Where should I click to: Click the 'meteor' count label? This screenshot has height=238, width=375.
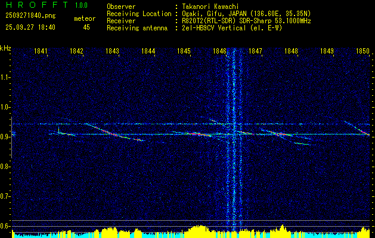click(85, 18)
